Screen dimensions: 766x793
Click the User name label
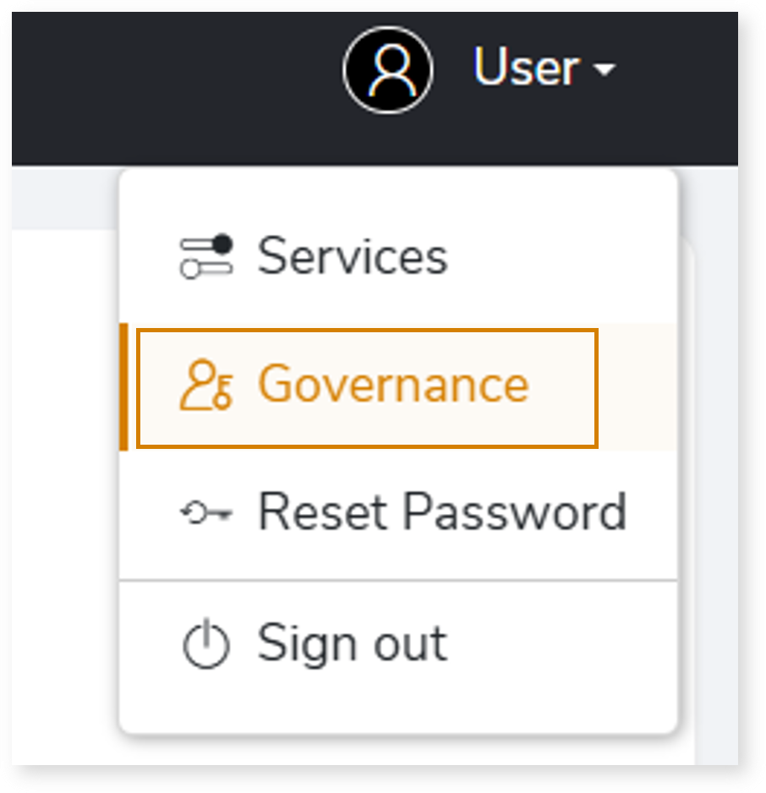pos(527,67)
